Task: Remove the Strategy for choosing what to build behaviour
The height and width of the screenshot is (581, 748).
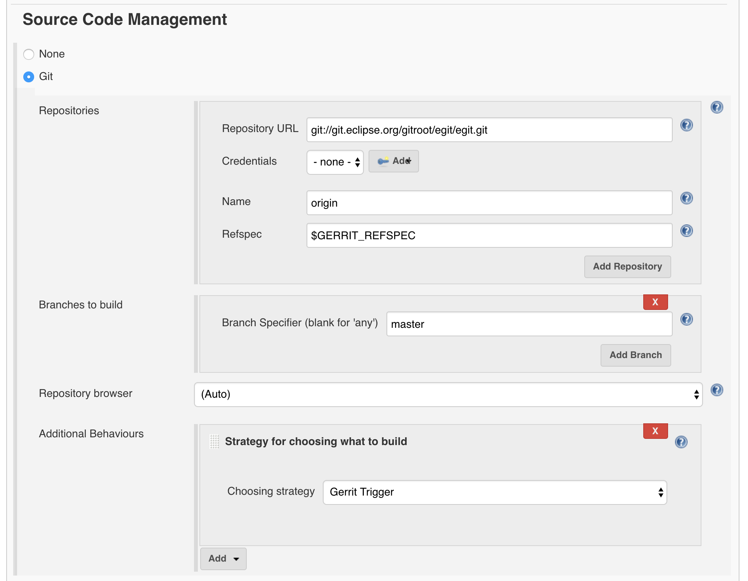Action: 655,431
